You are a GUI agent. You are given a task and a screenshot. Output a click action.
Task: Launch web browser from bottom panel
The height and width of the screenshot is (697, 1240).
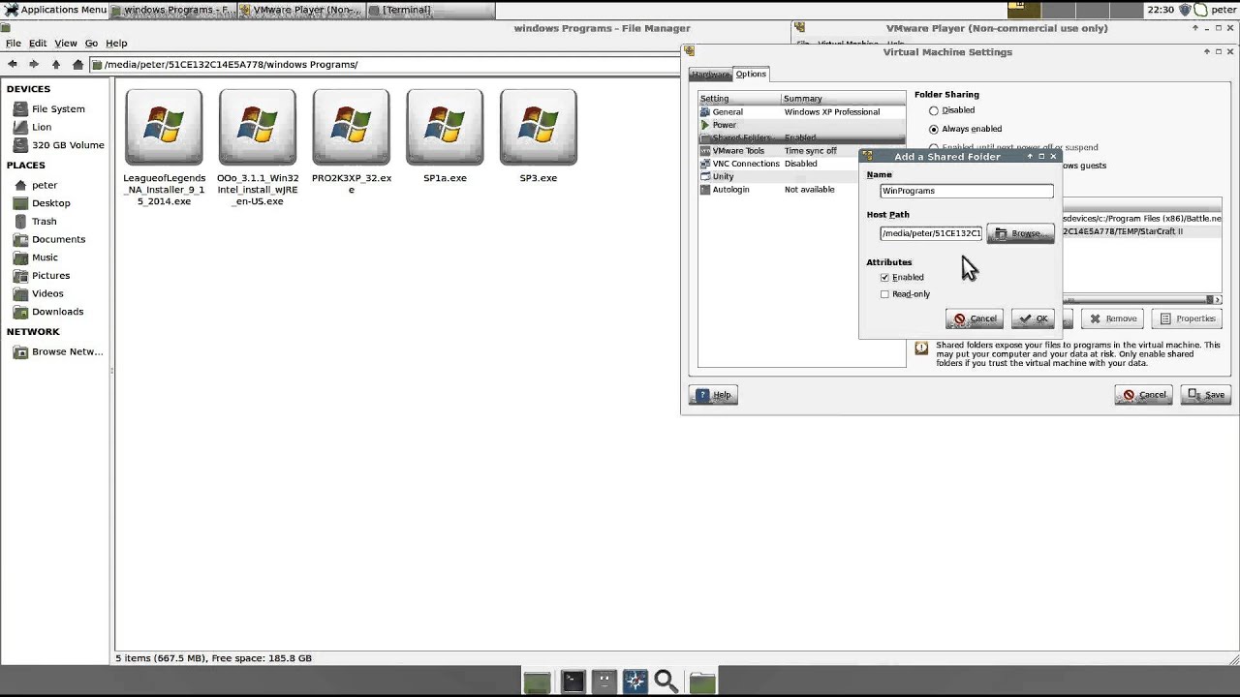pos(635,682)
